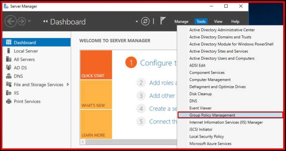Click the refresh dashboard icon

tap(145, 21)
